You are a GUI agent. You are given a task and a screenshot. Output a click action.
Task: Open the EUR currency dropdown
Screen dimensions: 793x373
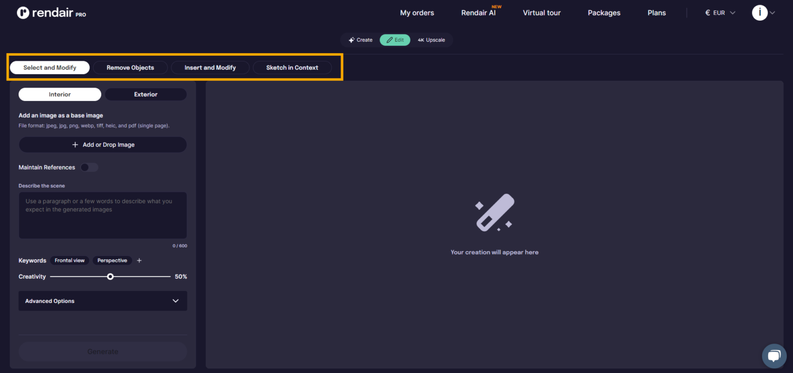click(720, 13)
